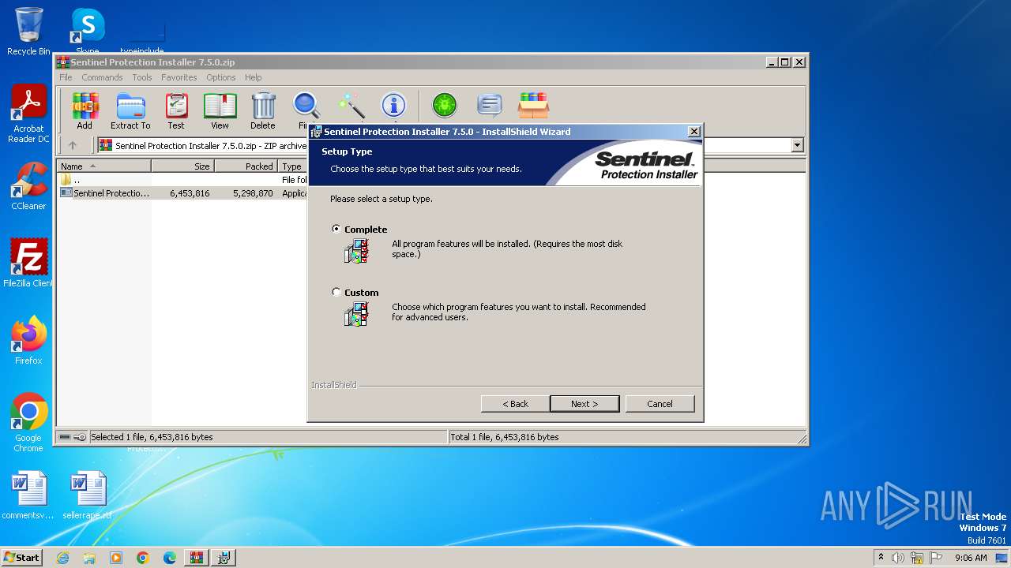Click the Cancel button in the wizard
The width and height of the screenshot is (1011, 568).
660,403
